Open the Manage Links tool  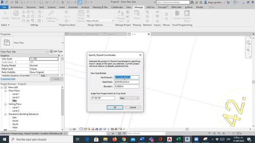tap(121, 13)
